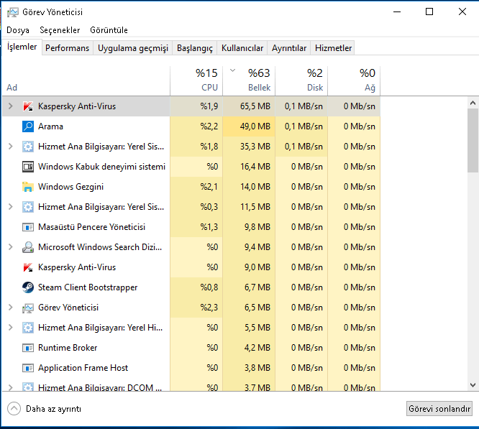Click the 16,4 MB memory value
Viewport: 479px width, 429px height.
tap(255, 167)
